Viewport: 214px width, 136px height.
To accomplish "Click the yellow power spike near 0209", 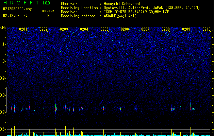I will (191, 131).
